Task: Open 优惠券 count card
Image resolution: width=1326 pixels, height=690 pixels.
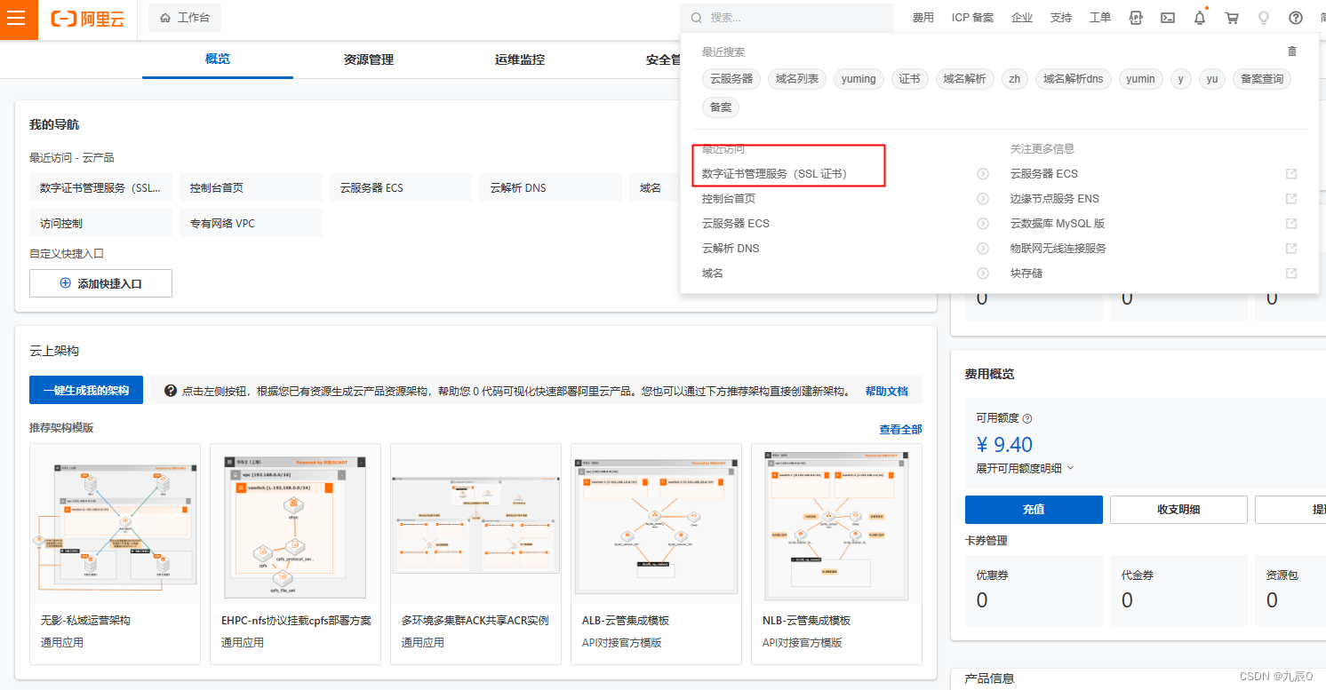Action: pos(1034,589)
